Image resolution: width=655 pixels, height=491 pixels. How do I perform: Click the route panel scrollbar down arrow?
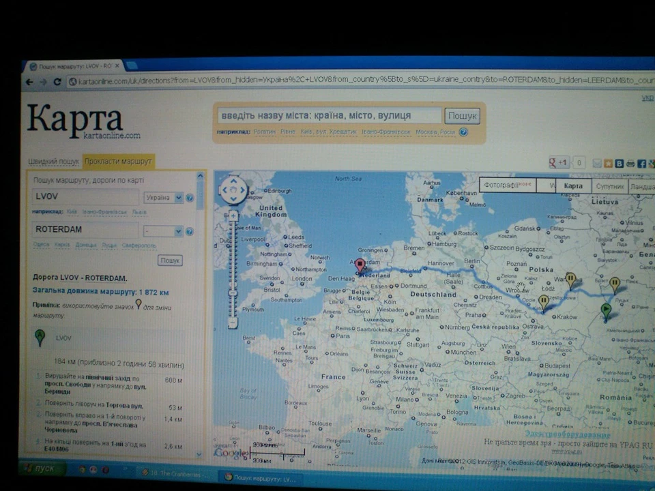199,454
